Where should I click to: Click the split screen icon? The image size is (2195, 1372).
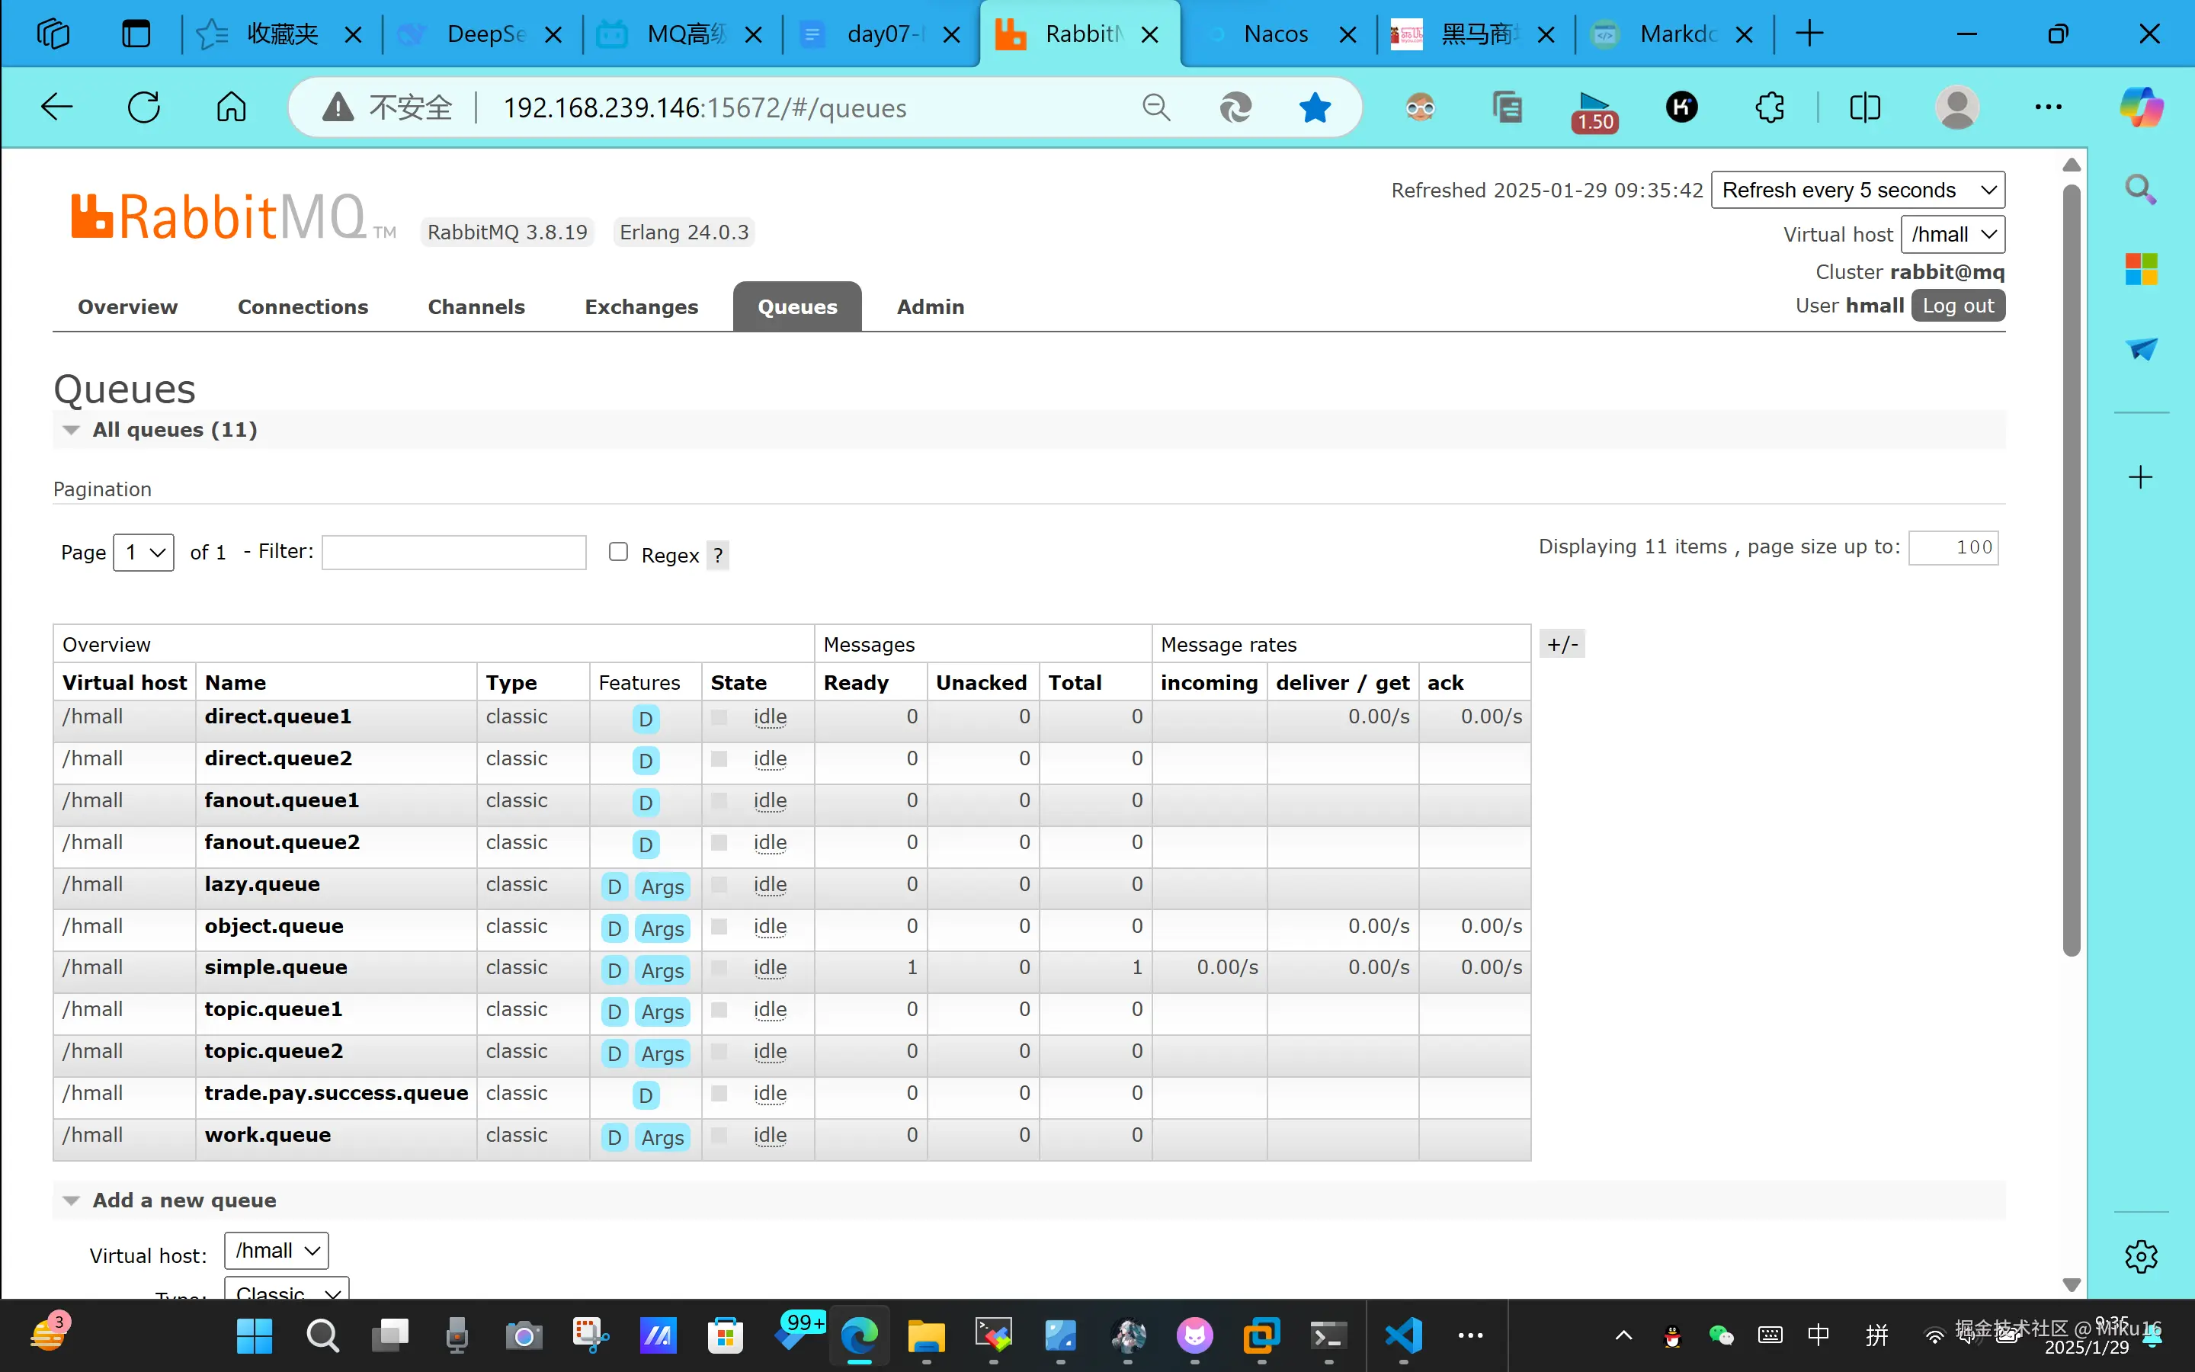click(1864, 107)
